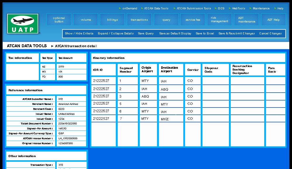Open the ATCAN Submission Tools menu

click(x=194, y=8)
